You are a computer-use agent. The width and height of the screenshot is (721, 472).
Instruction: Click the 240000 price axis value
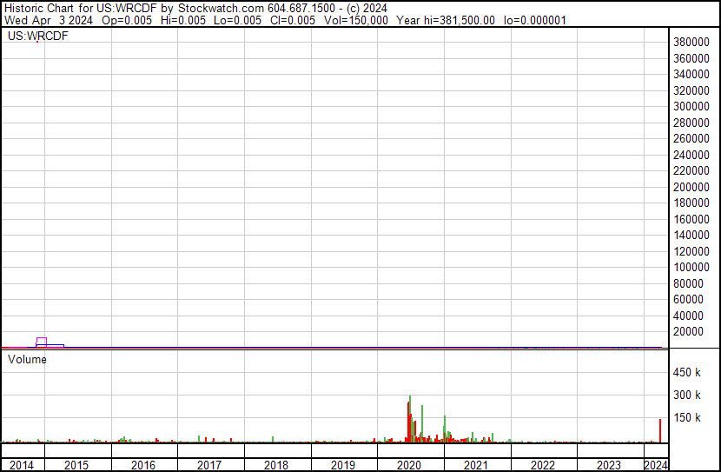click(x=691, y=155)
